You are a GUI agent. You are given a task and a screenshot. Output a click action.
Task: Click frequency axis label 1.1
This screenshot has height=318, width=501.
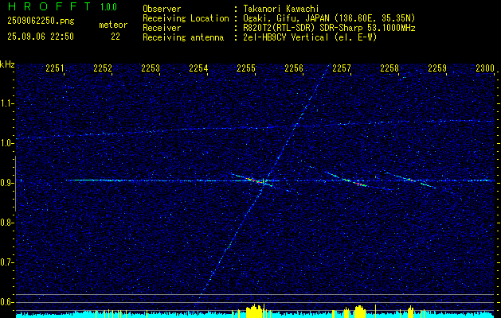coord(7,103)
